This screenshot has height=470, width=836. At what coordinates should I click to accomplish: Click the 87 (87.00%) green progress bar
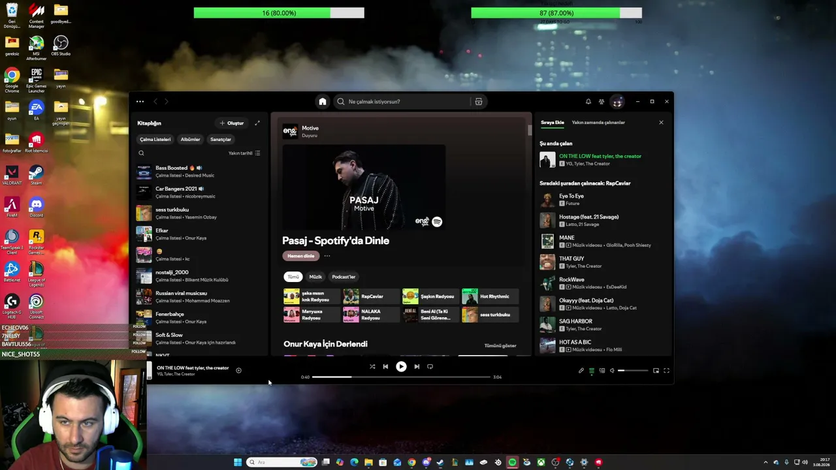tap(556, 13)
